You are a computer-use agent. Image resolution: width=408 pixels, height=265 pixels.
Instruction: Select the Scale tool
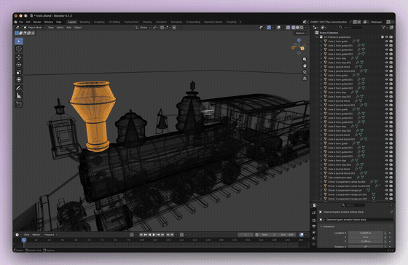pos(19,72)
